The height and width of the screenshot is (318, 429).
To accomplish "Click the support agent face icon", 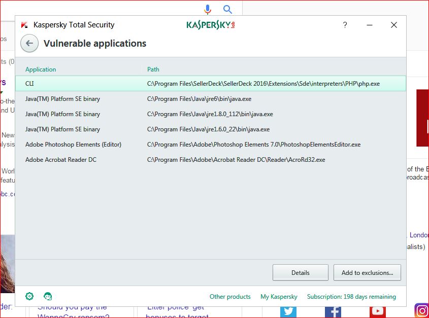I will click(48, 296).
